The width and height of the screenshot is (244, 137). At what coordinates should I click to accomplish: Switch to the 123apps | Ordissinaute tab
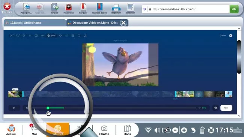point(35,23)
